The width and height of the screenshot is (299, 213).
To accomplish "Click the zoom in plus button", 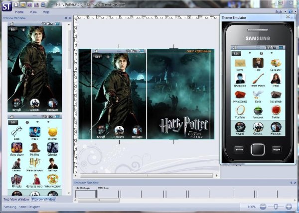I will [289, 207].
